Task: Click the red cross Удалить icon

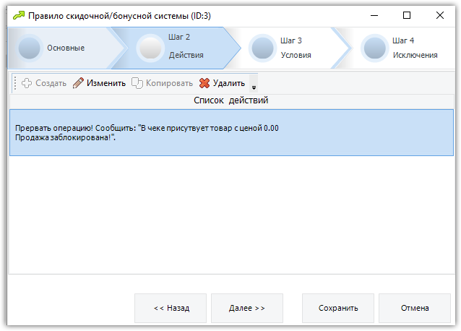Action: [x=204, y=83]
